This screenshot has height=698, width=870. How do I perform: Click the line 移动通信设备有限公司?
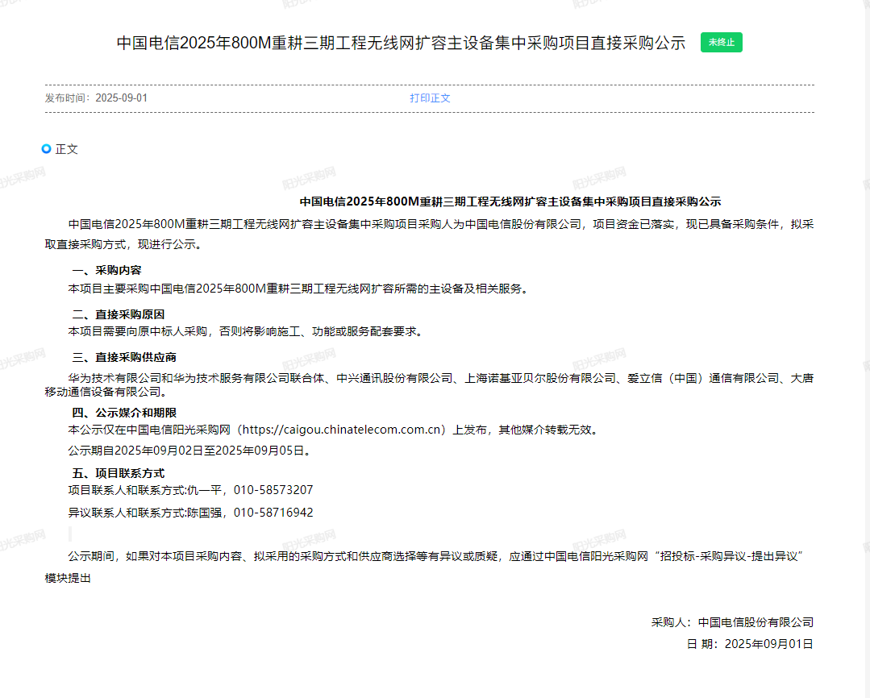[106, 392]
